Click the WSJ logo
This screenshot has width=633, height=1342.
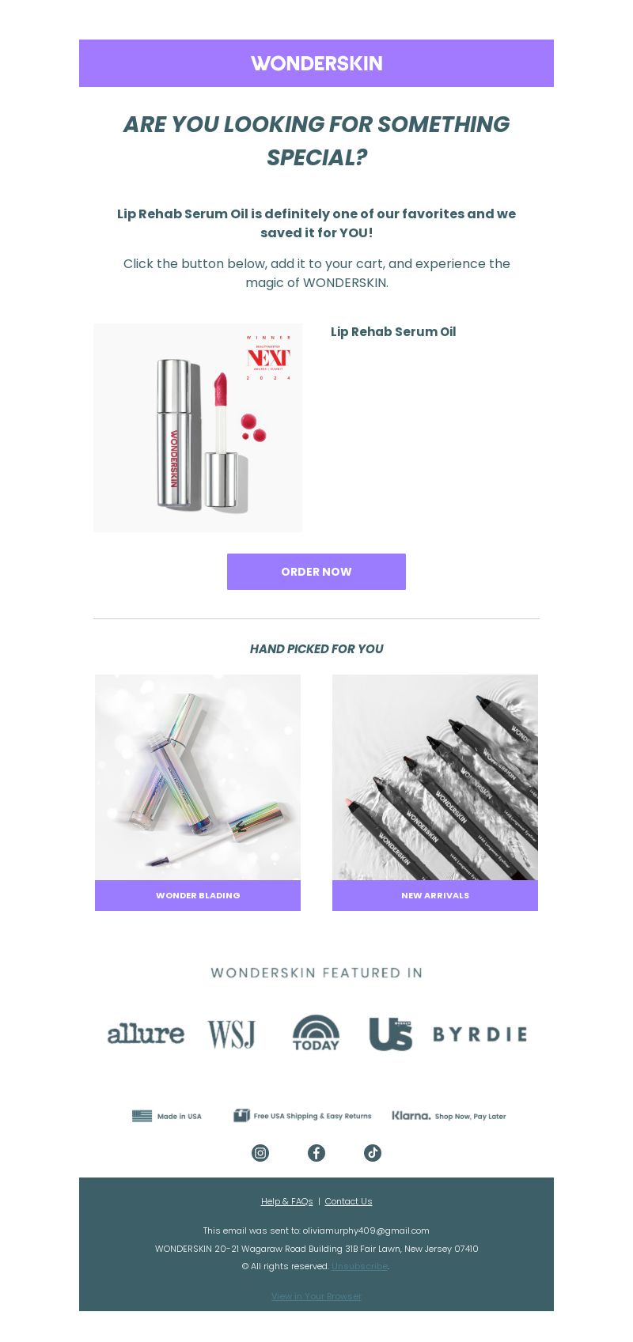point(232,1034)
